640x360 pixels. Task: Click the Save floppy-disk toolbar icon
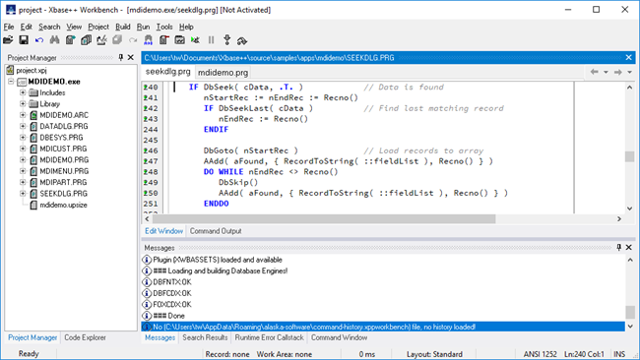[24, 40]
